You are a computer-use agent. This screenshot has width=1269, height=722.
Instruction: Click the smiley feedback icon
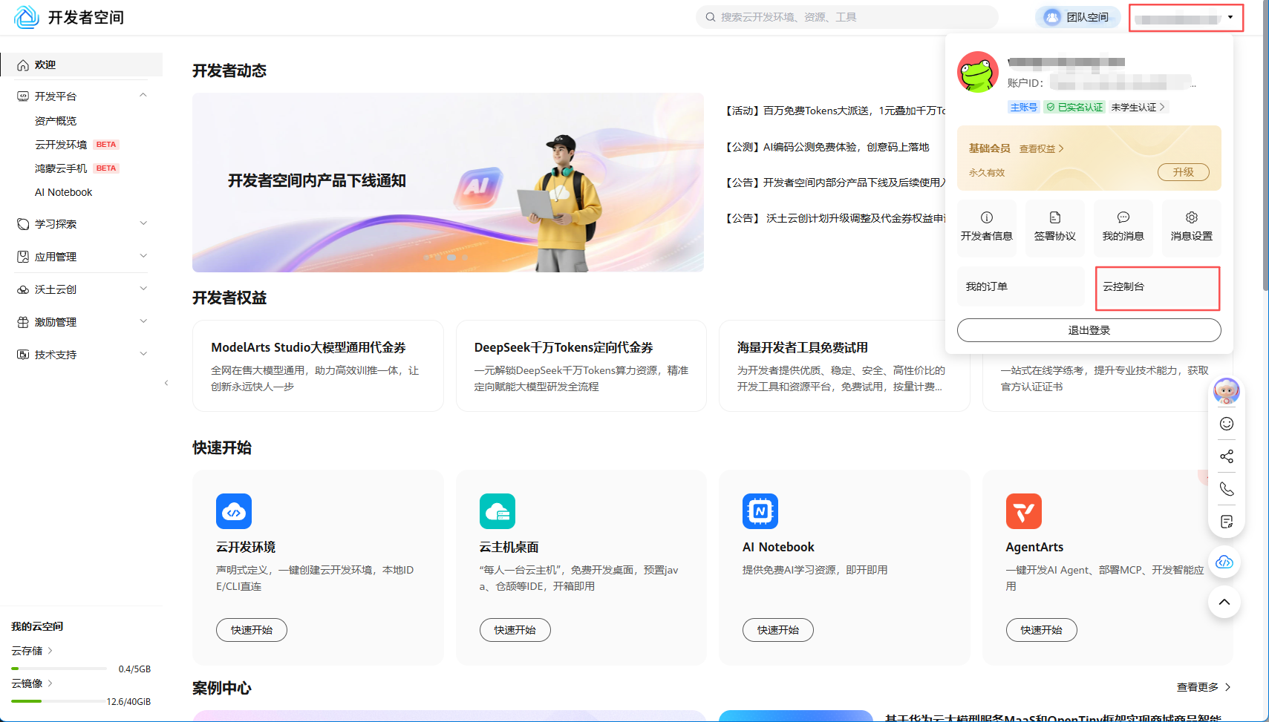(1227, 424)
